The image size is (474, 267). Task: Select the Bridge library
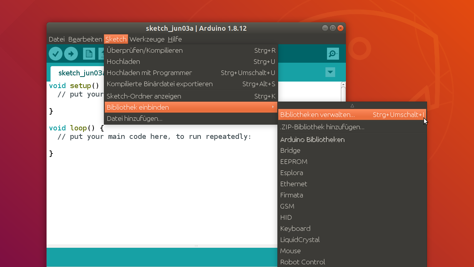(x=352, y=150)
